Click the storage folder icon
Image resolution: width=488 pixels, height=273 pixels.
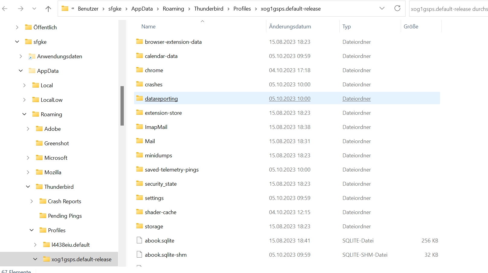click(140, 226)
